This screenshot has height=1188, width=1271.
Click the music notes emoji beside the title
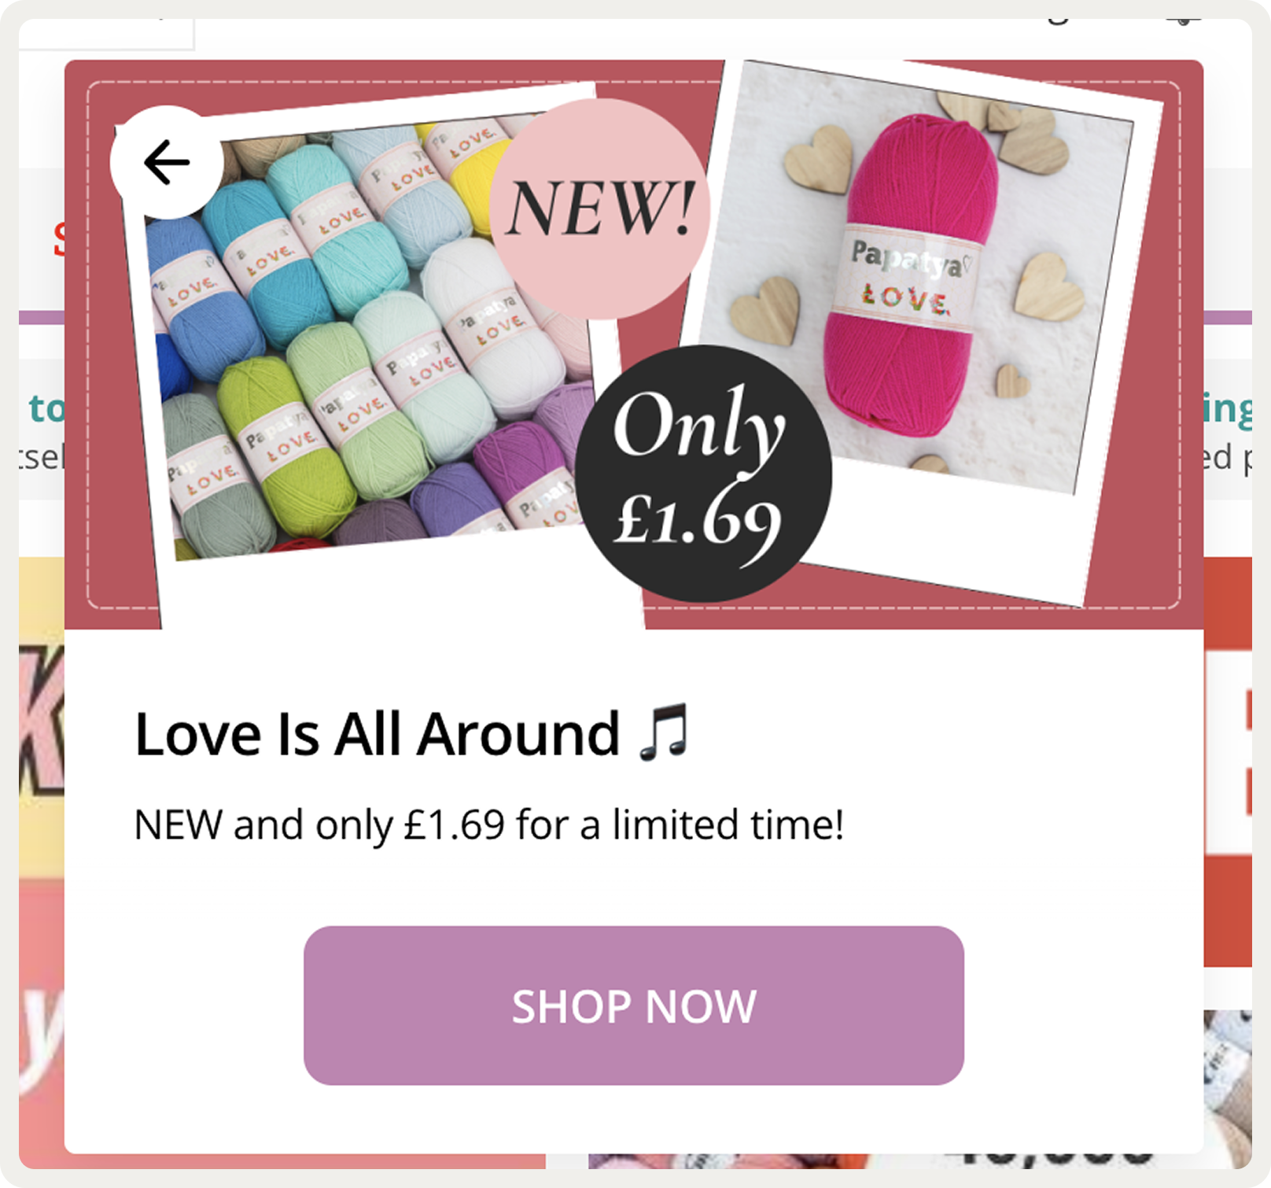tap(665, 732)
